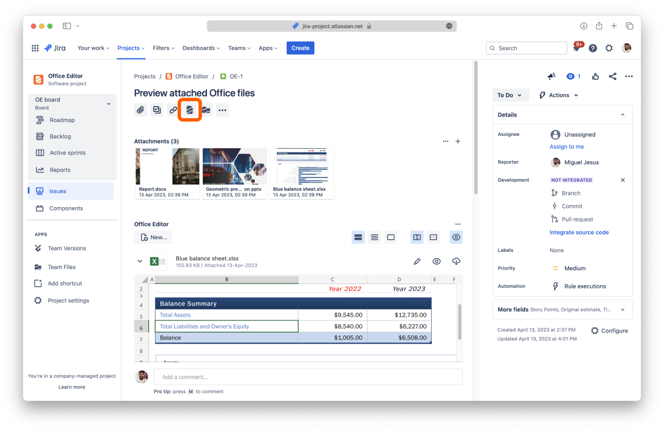This screenshot has width=664, height=431.
Task: Click the blue Create button
Action: click(x=300, y=48)
